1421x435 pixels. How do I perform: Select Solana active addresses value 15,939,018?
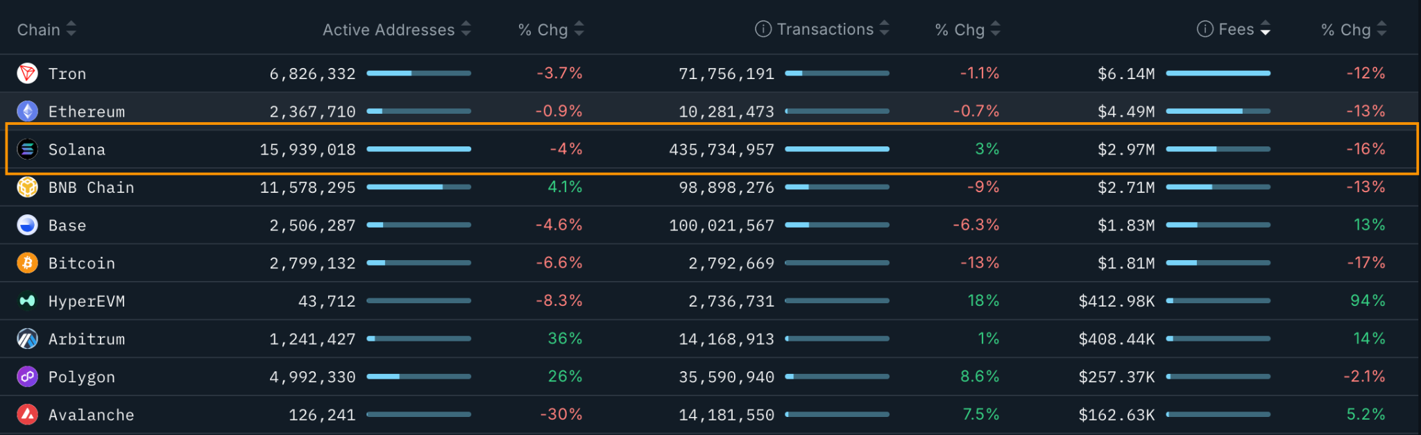point(307,149)
